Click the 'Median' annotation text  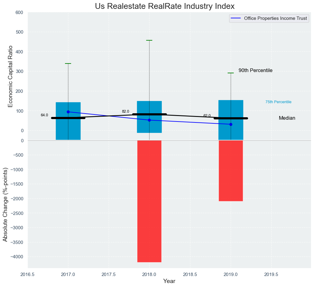click(x=287, y=118)
